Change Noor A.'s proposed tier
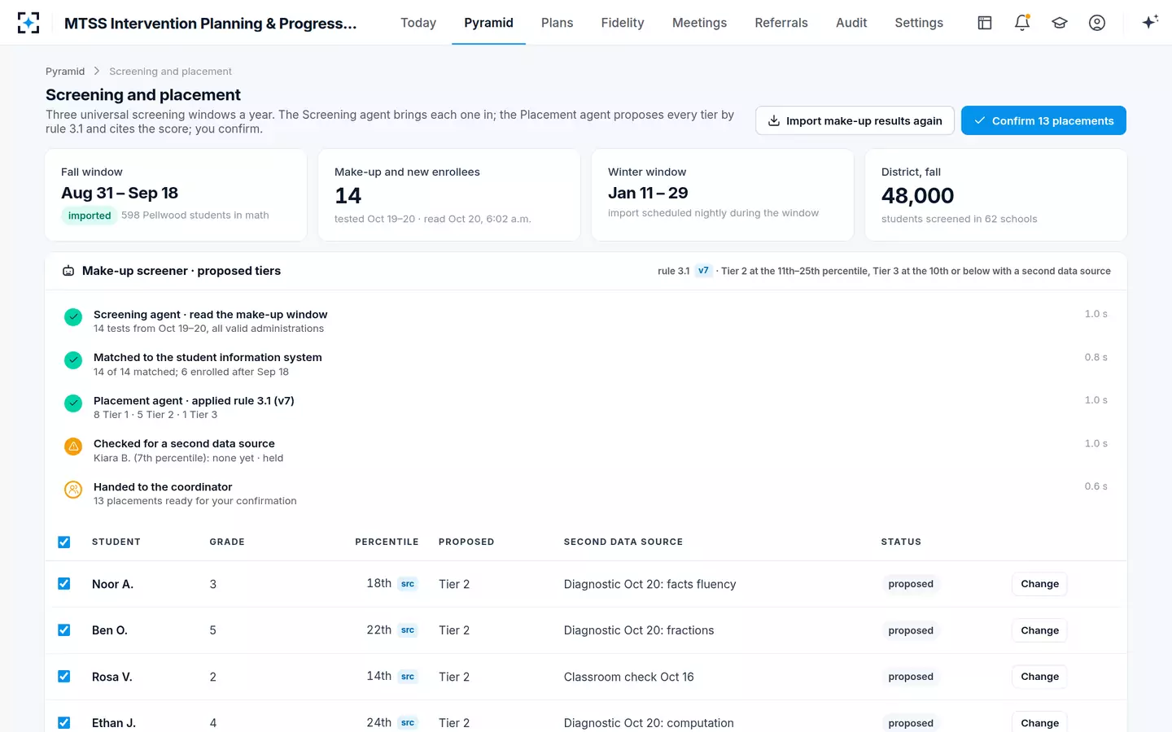This screenshot has height=732, width=1172. (x=1039, y=584)
